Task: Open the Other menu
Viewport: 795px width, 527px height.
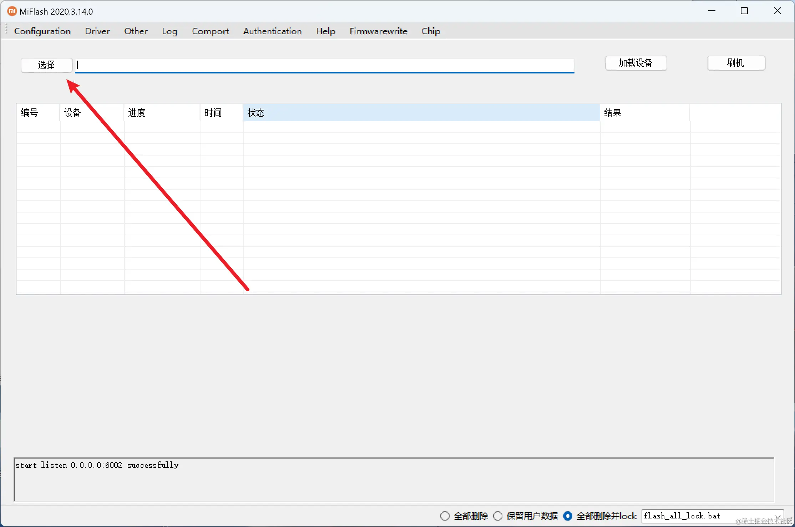Action: tap(136, 31)
